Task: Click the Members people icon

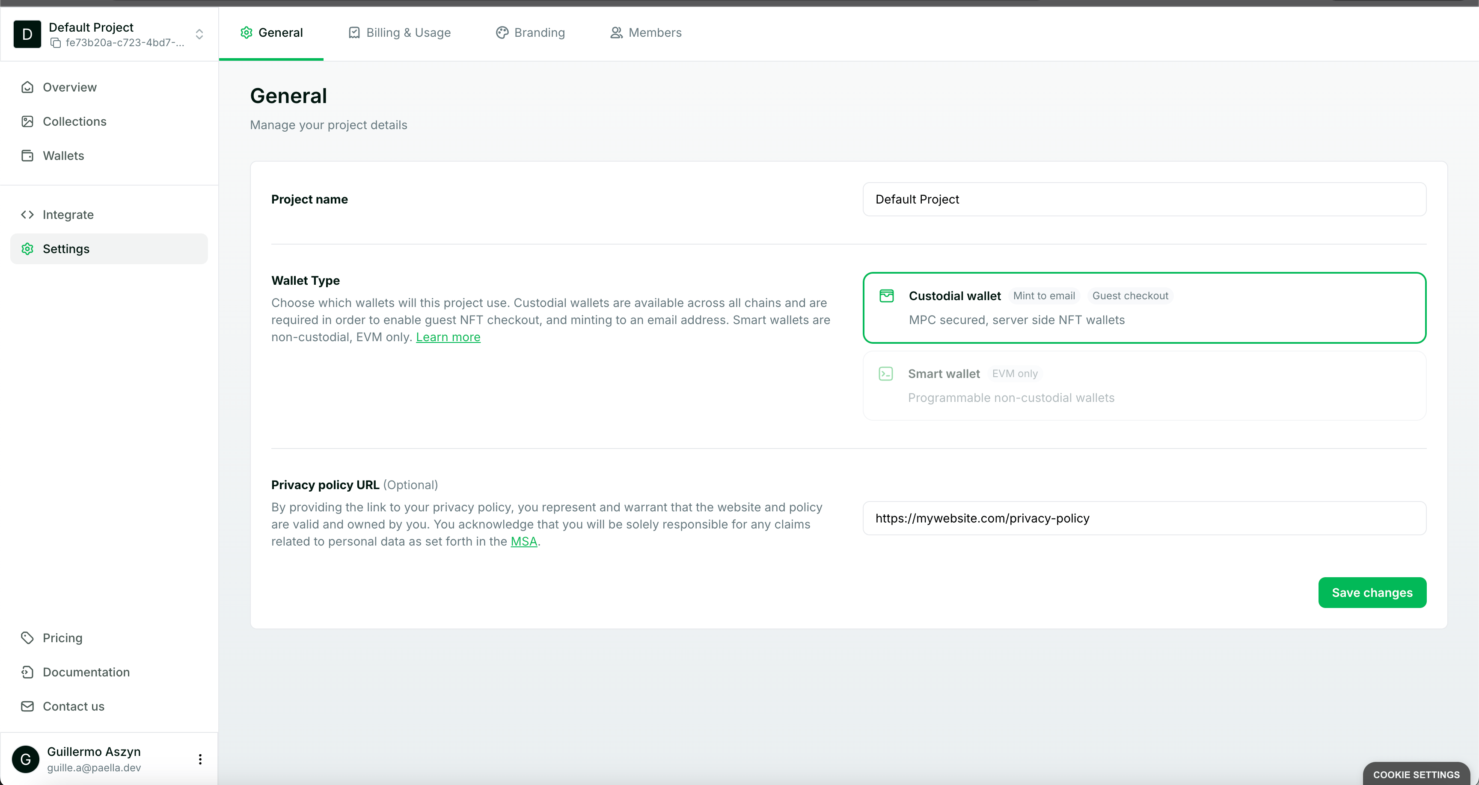Action: (x=616, y=32)
